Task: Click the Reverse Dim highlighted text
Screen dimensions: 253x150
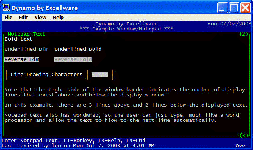Action: 21,59
